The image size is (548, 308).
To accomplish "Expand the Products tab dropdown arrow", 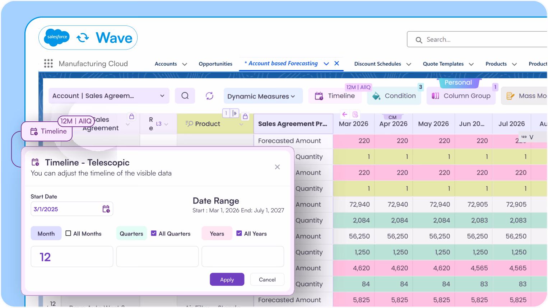I will pos(514,64).
